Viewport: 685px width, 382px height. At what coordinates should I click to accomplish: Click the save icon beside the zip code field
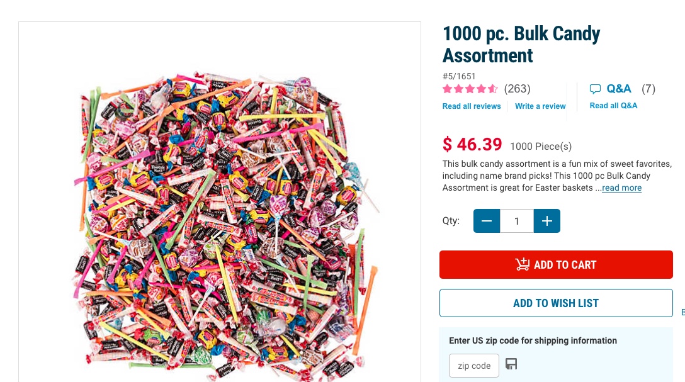click(511, 364)
